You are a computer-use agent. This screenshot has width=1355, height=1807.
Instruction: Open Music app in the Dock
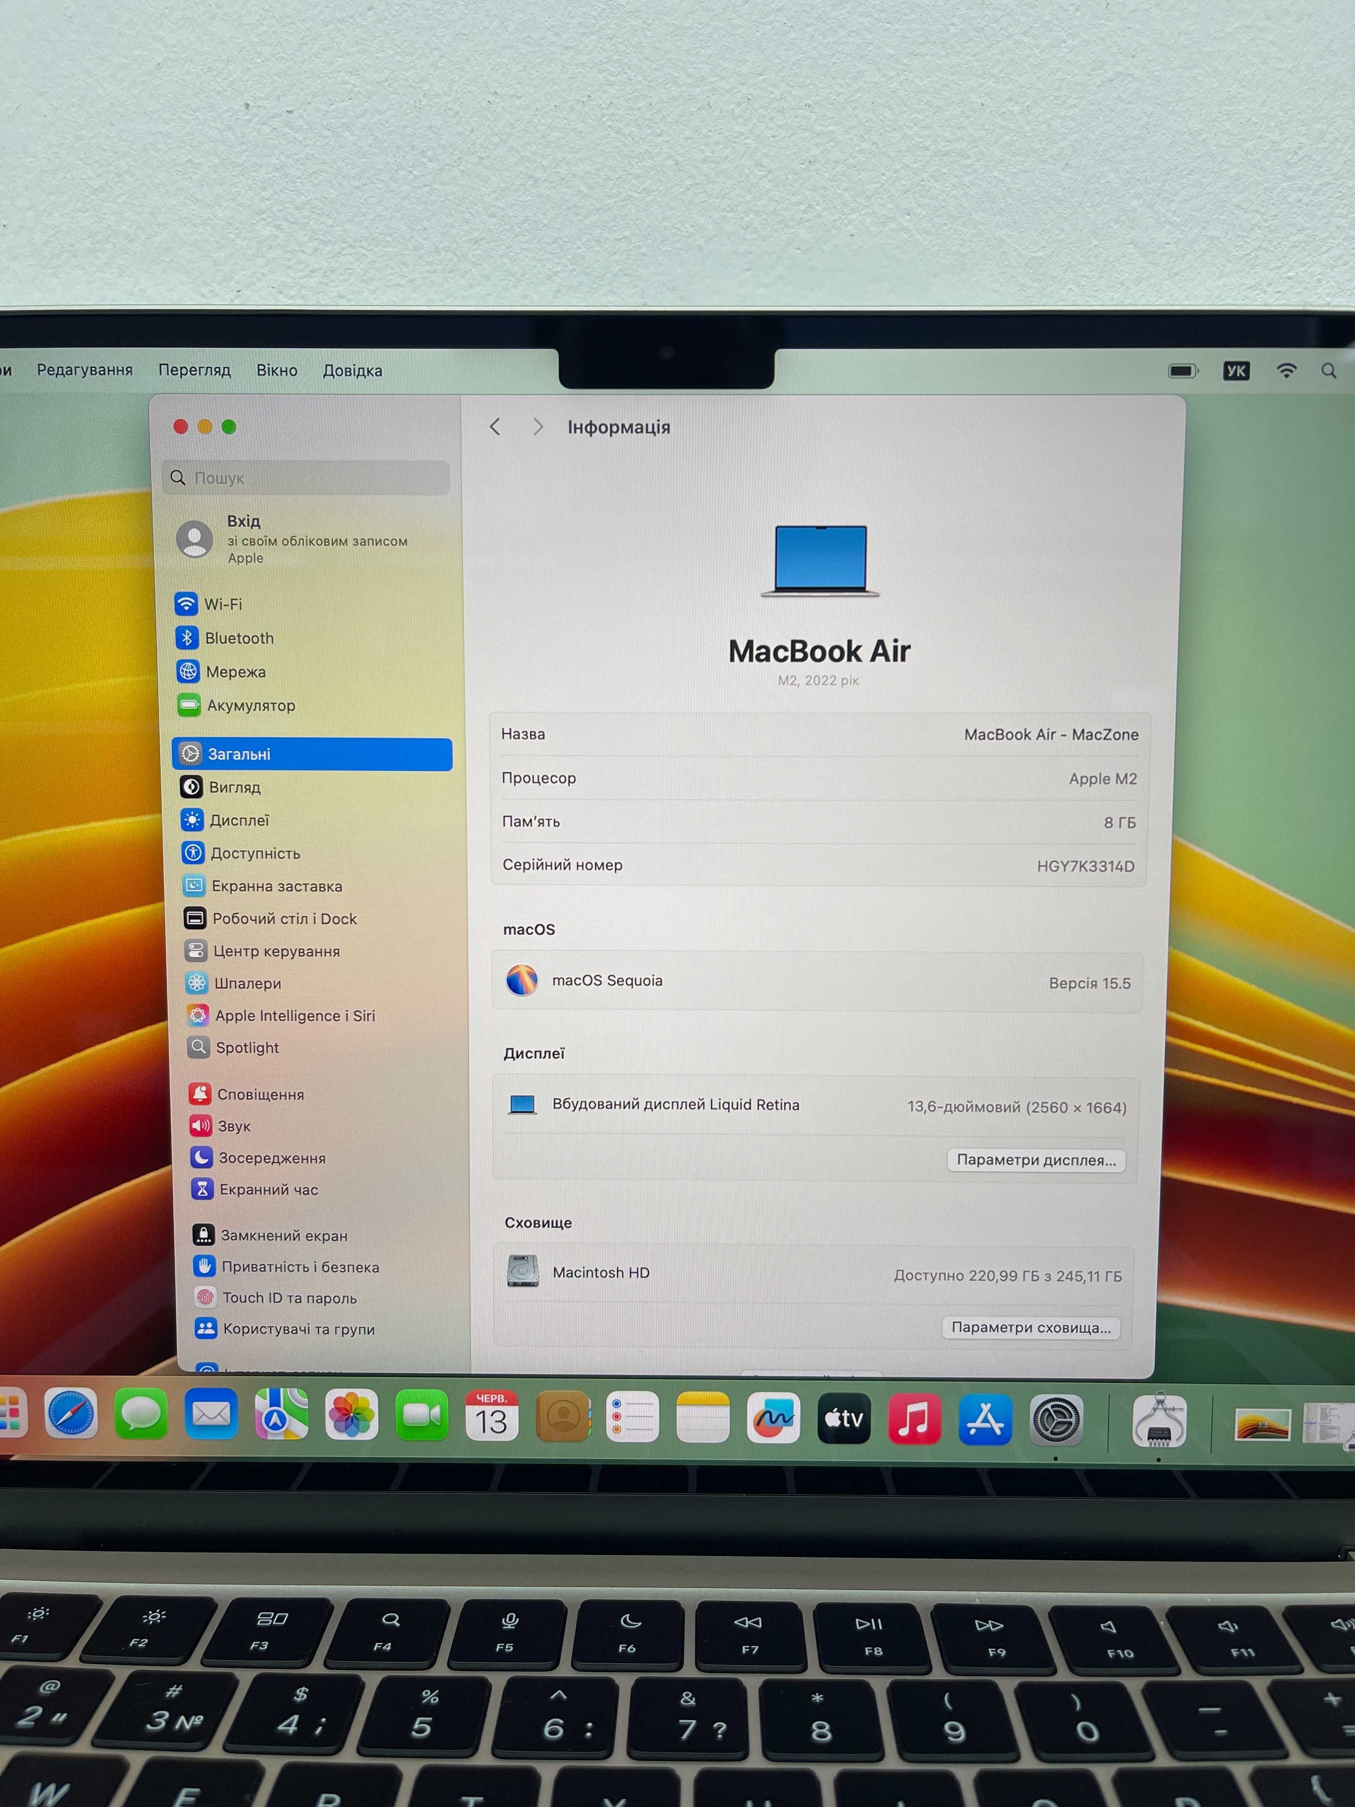pos(914,1419)
